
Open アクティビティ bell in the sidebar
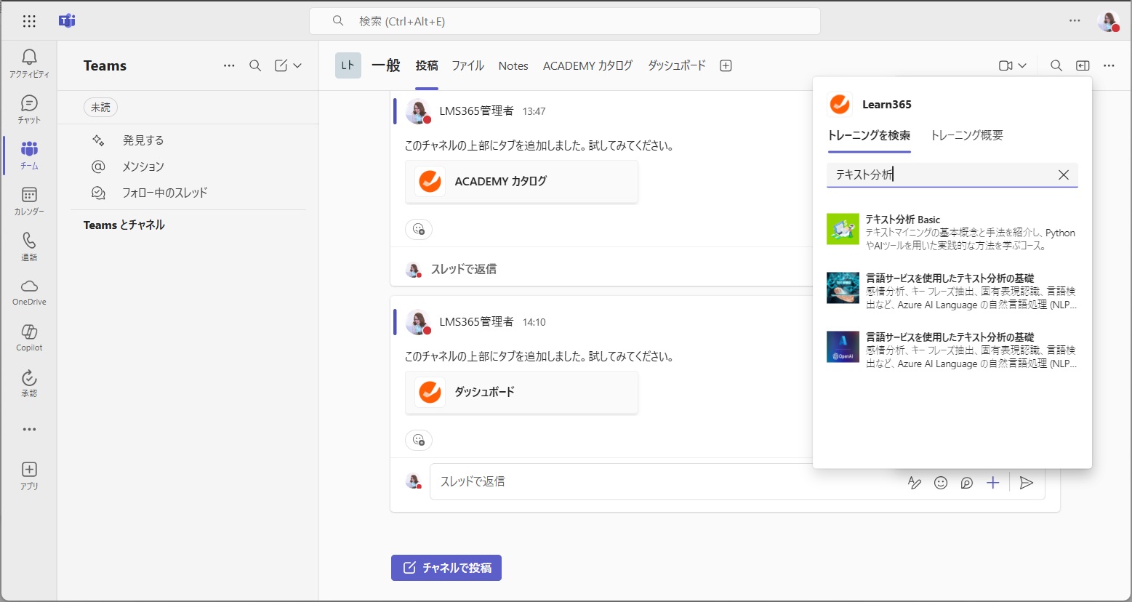click(x=29, y=63)
